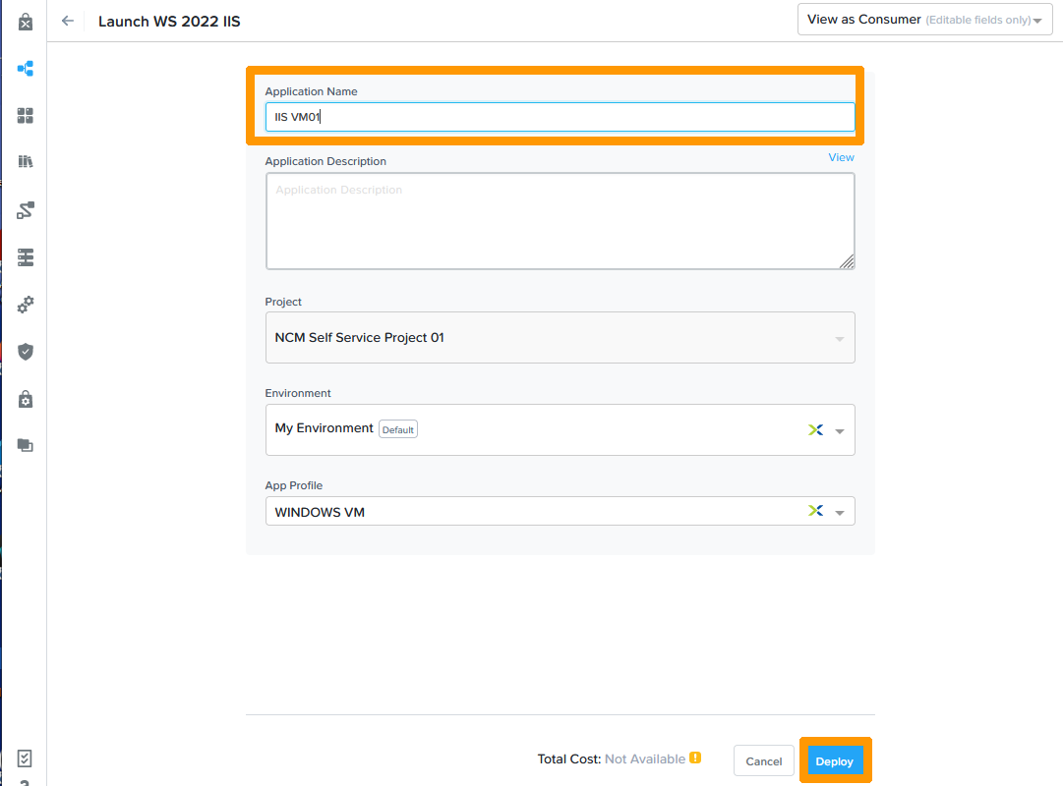The width and height of the screenshot is (1063, 786).
Task: Open the Projects folder icon in sidebar
Action: [26, 445]
